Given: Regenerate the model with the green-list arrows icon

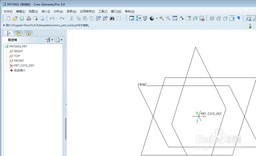Looking at the screenshot, I should click(99, 18).
